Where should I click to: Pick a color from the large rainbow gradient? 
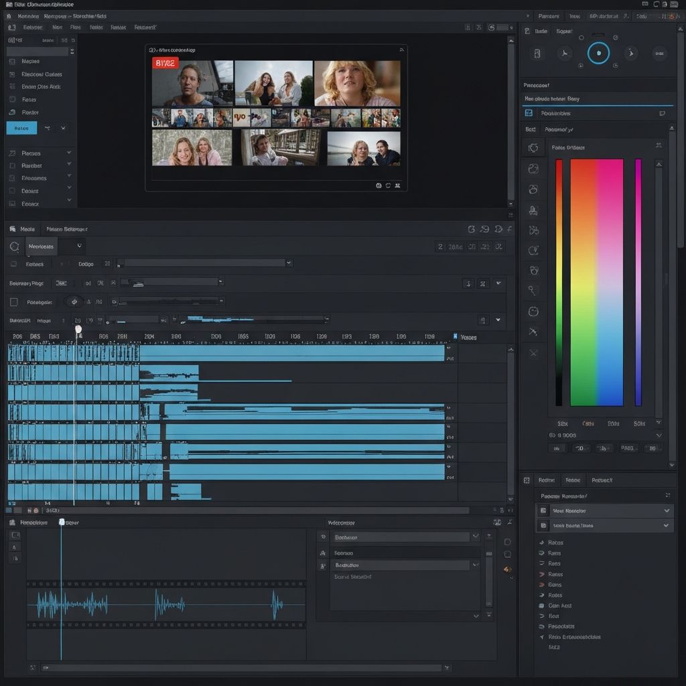click(x=596, y=281)
